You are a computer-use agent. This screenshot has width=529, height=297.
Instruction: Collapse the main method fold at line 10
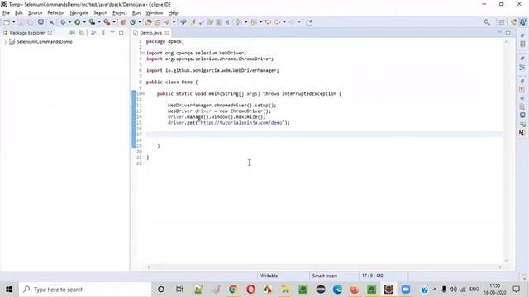tap(144, 93)
